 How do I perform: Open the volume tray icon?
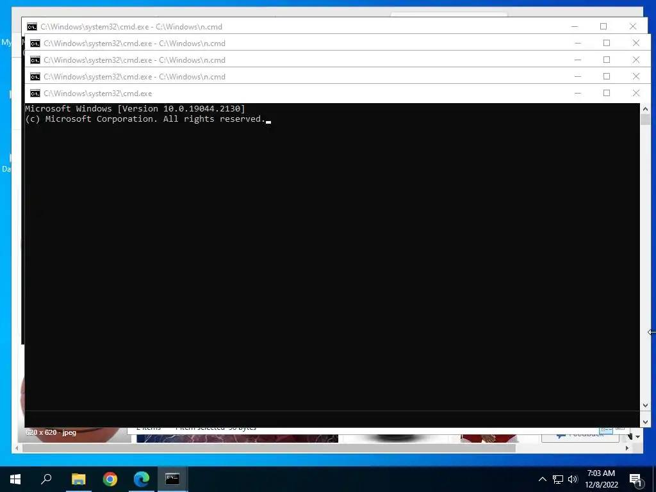573,479
